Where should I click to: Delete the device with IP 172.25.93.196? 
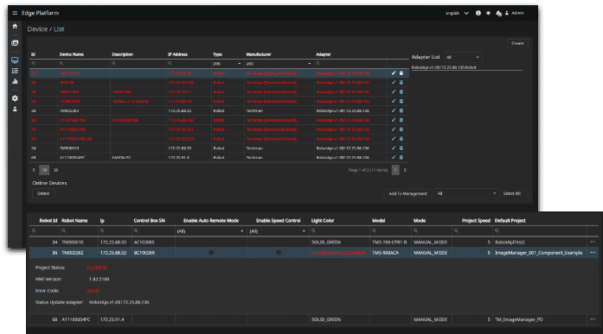point(401,83)
